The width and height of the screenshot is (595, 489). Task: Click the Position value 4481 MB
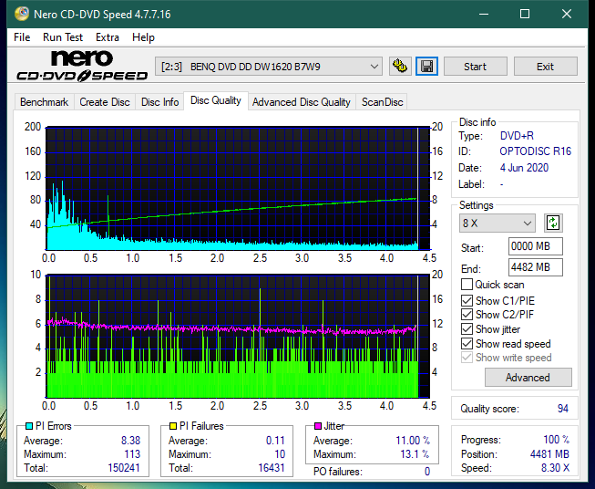(549, 454)
